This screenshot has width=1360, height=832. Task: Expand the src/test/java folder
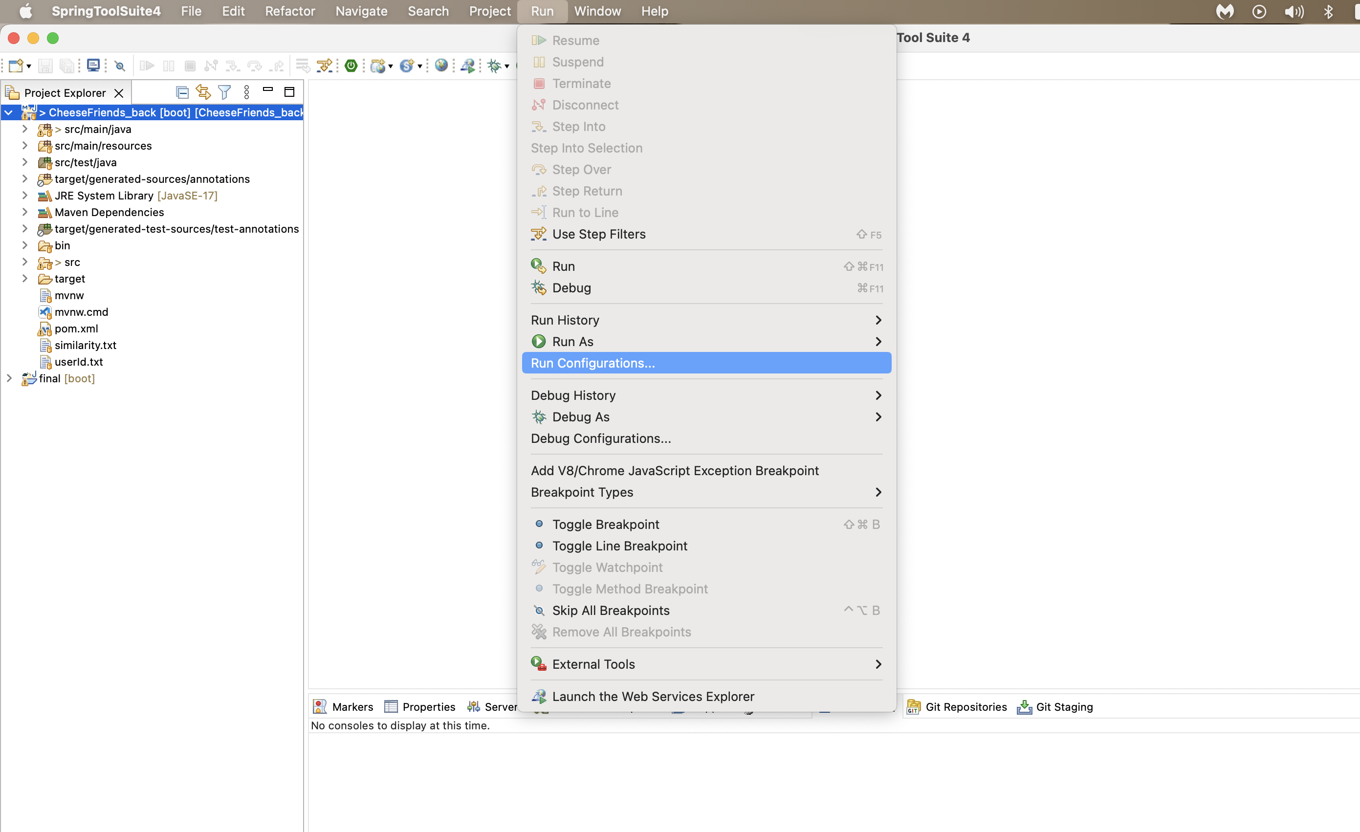pyautogui.click(x=24, y=162)
